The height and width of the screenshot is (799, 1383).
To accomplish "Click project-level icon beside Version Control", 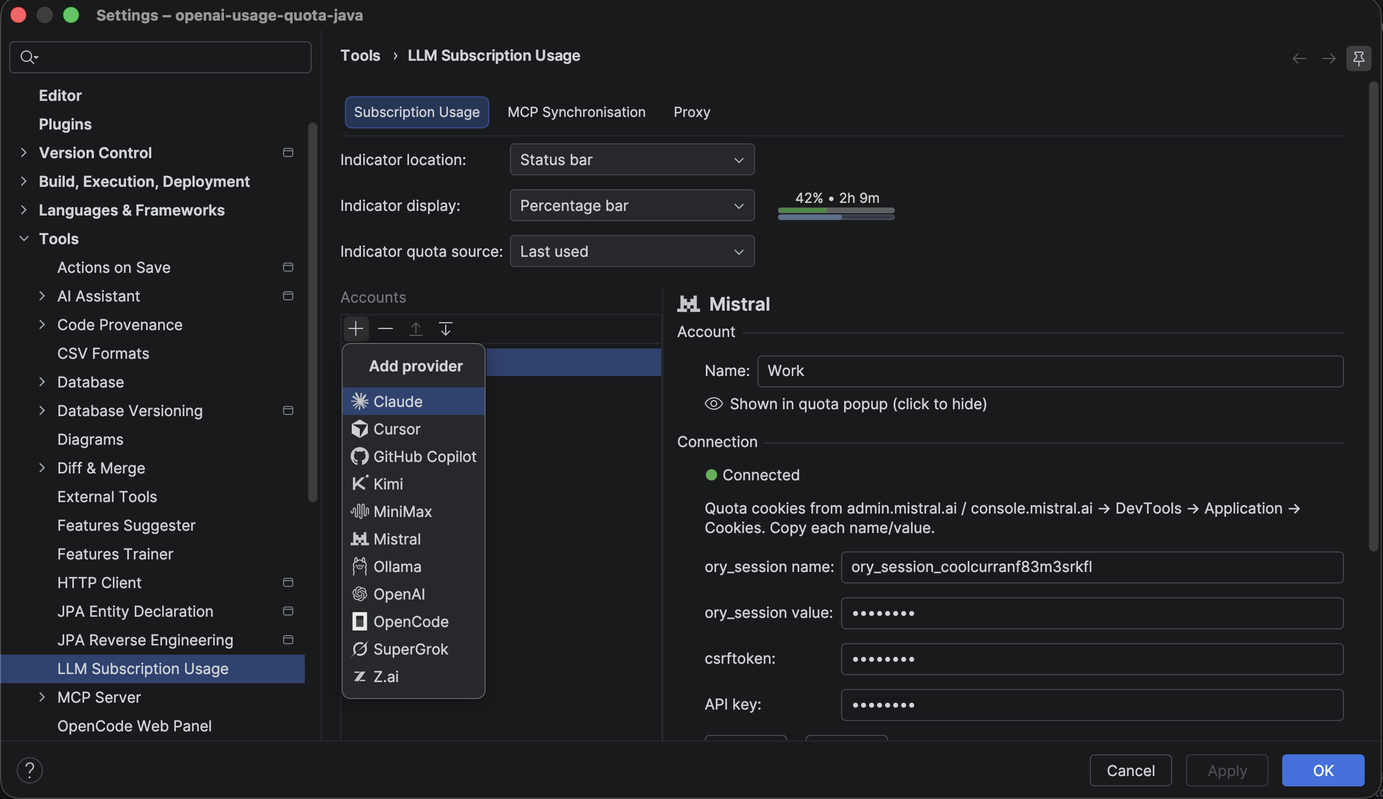I will click(288, 152).
